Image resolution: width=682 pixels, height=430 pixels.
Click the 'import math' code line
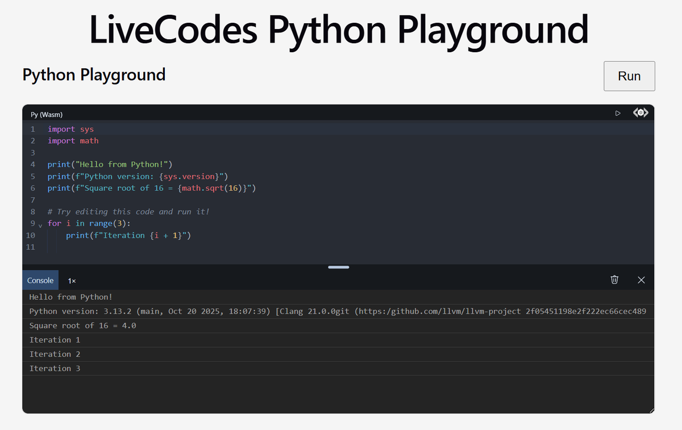coord(73,141)
